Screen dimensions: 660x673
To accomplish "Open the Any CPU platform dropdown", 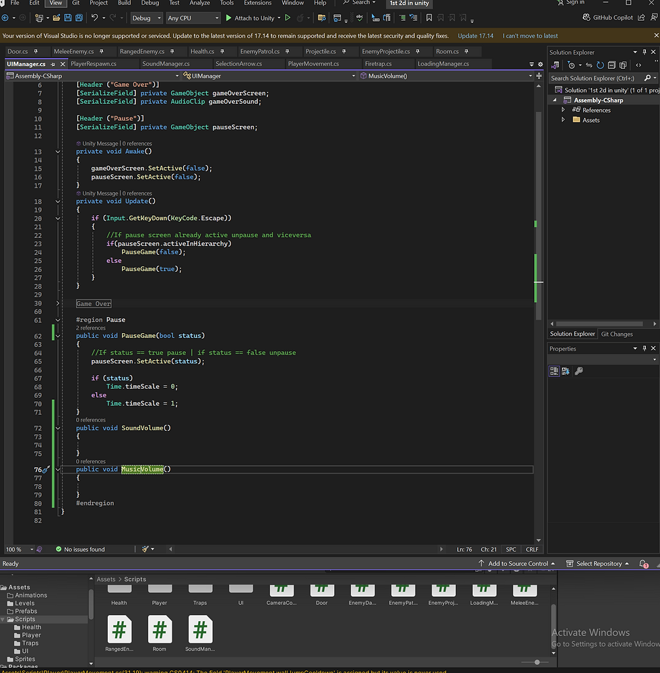I will (193, 18).
